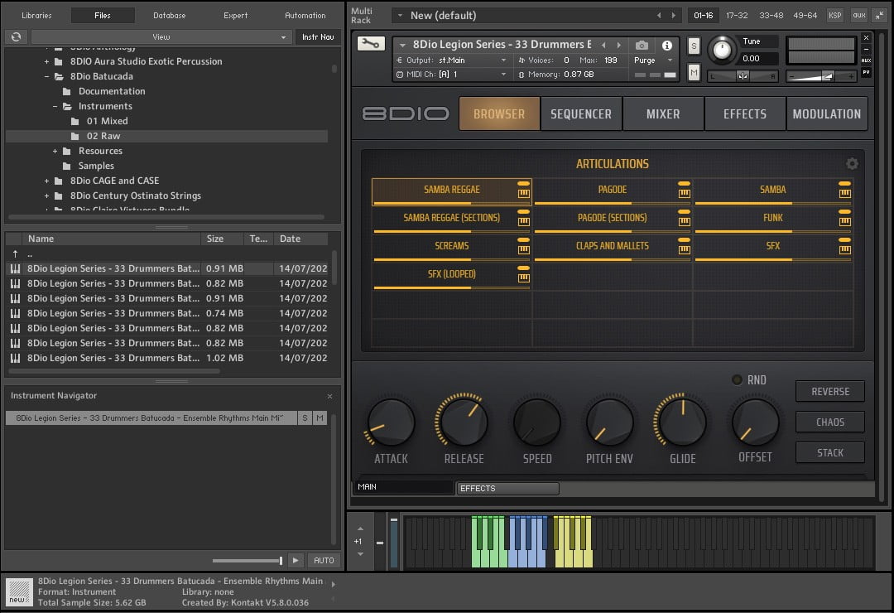This screenshot has height=613, width=894.
Task: Click keyboard icon for SFX (Looped)
Action: [x=523, y=278]
